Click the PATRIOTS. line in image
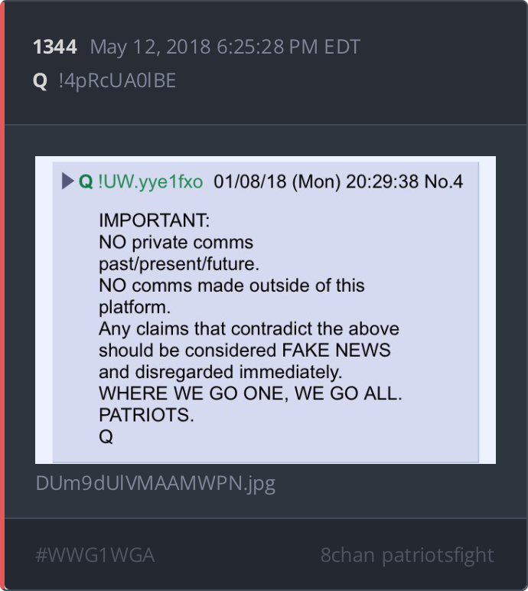The width and height of the screenshot is (528, 591). click(x=146, y=416)
